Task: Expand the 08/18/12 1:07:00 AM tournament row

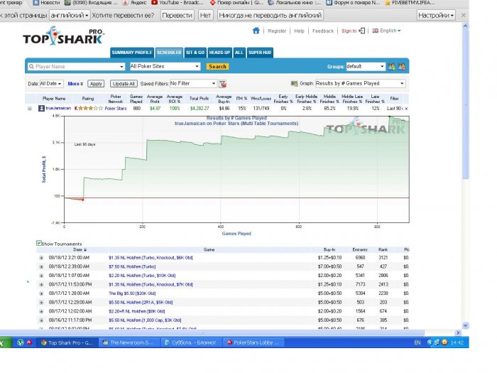Action: [x=41, y=276]
